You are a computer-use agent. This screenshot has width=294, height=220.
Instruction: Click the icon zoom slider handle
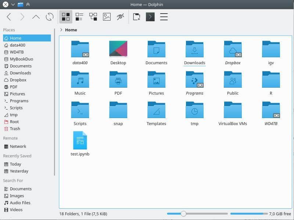(183, 214)
